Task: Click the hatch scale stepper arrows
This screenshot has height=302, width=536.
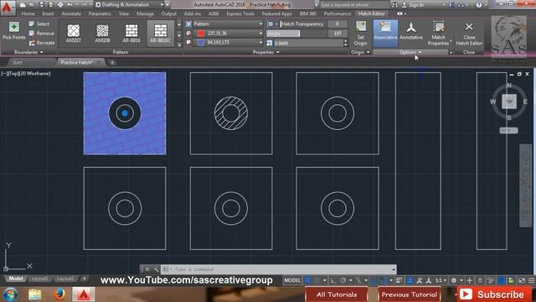Action: (x=345, y=43)
